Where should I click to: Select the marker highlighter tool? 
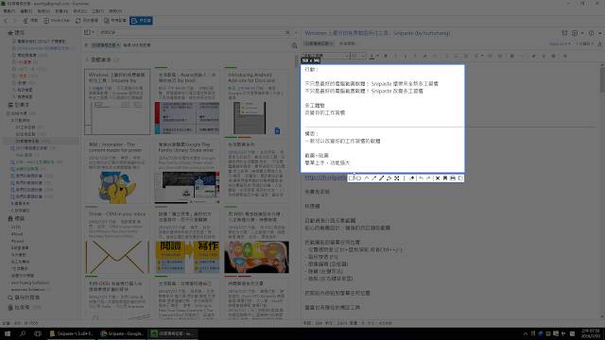[x=389, y=178]
